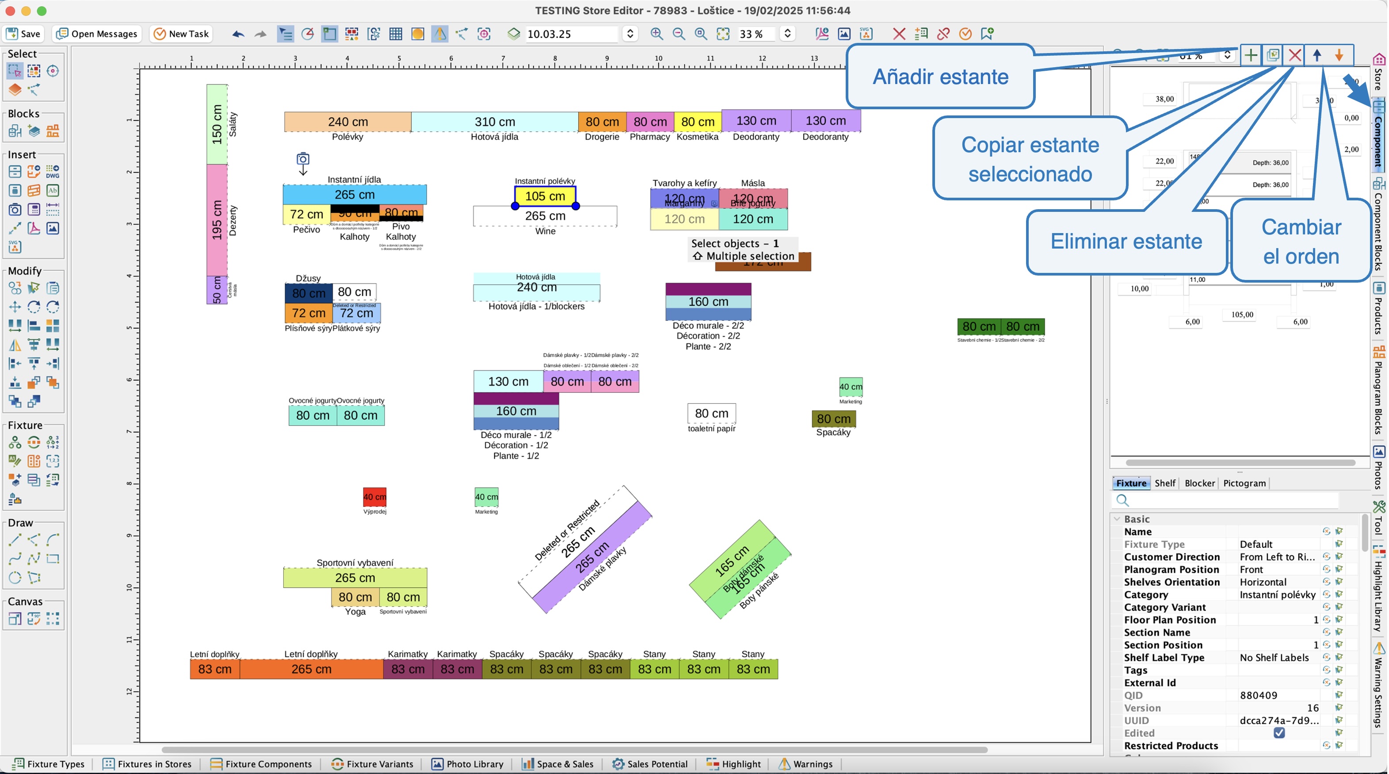Add a new shelf with the plus button
This screenshot has width=1389, height=774.
(1251, 55)
